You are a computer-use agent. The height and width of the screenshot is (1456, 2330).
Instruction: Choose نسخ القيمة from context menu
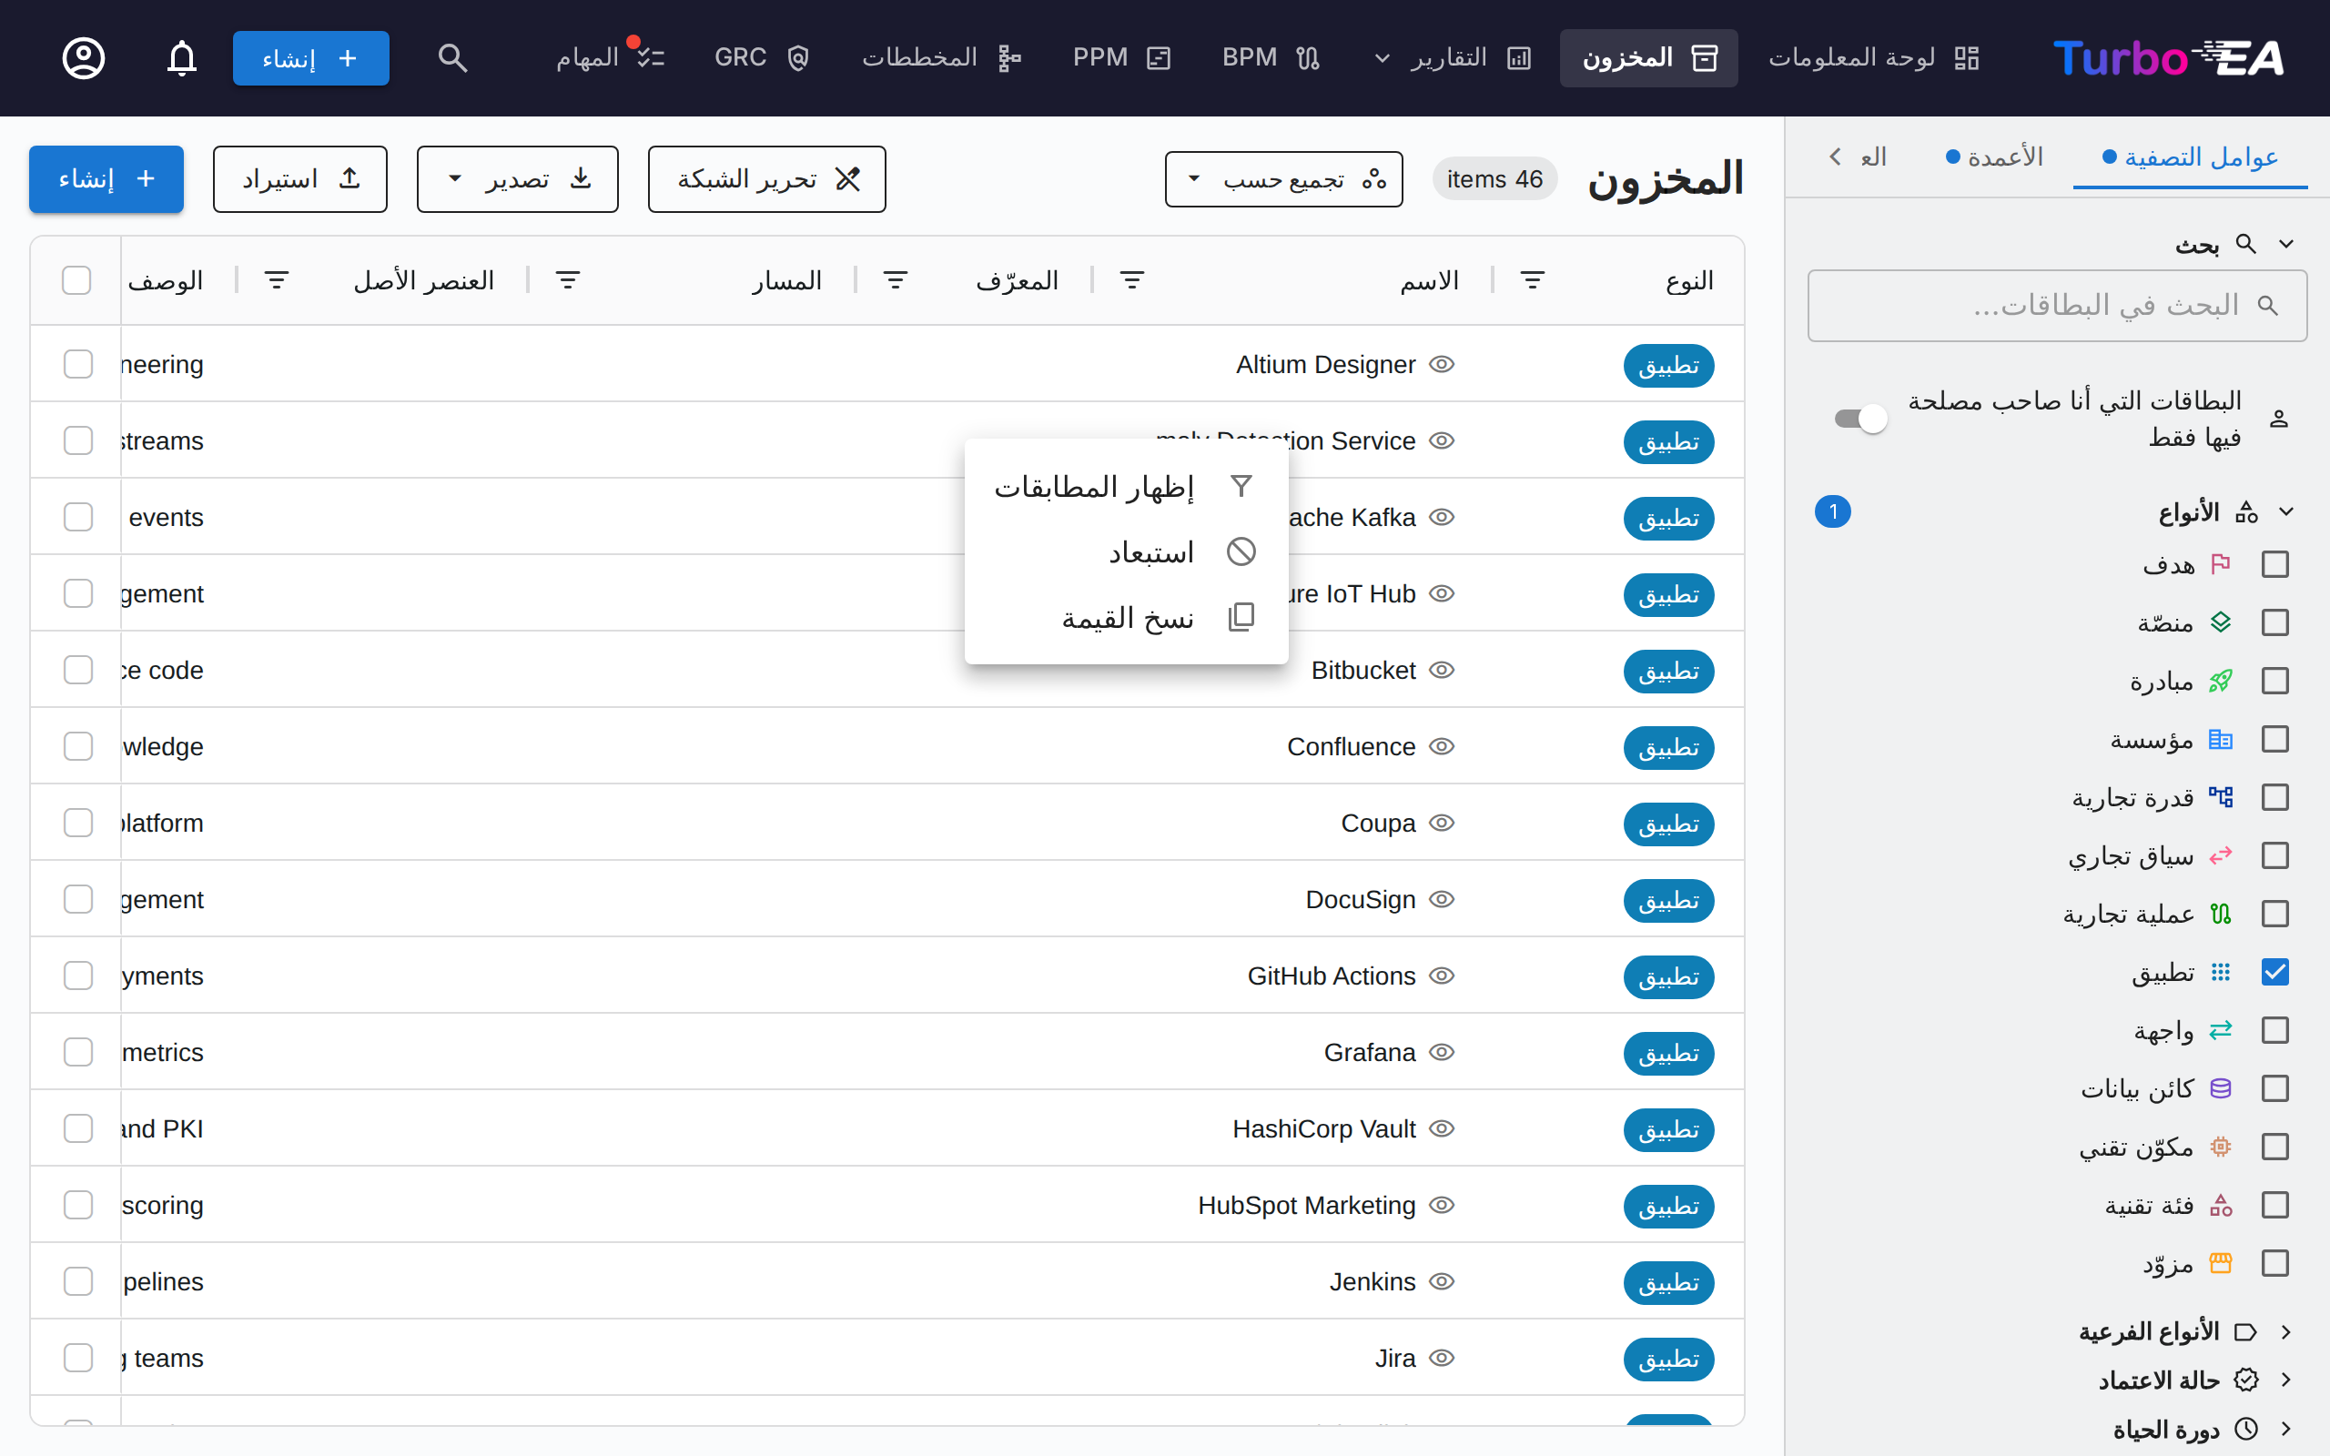click(1126, 617)
